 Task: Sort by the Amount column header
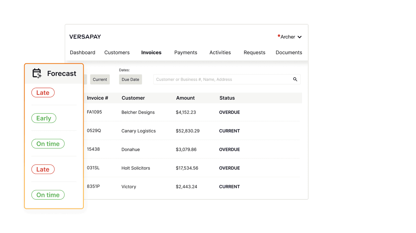coord(185,98)
